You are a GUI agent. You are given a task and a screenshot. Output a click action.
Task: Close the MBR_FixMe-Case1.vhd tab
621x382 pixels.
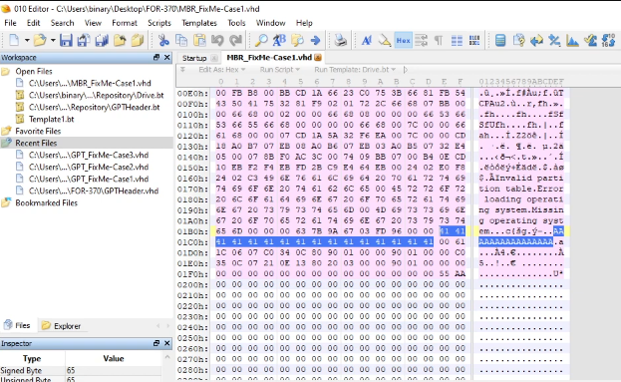coord(318,58)
